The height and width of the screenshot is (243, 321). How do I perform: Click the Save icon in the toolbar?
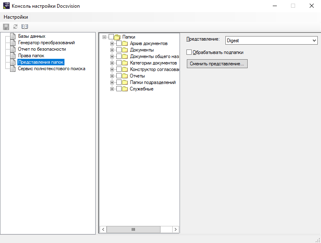point(6,26)
